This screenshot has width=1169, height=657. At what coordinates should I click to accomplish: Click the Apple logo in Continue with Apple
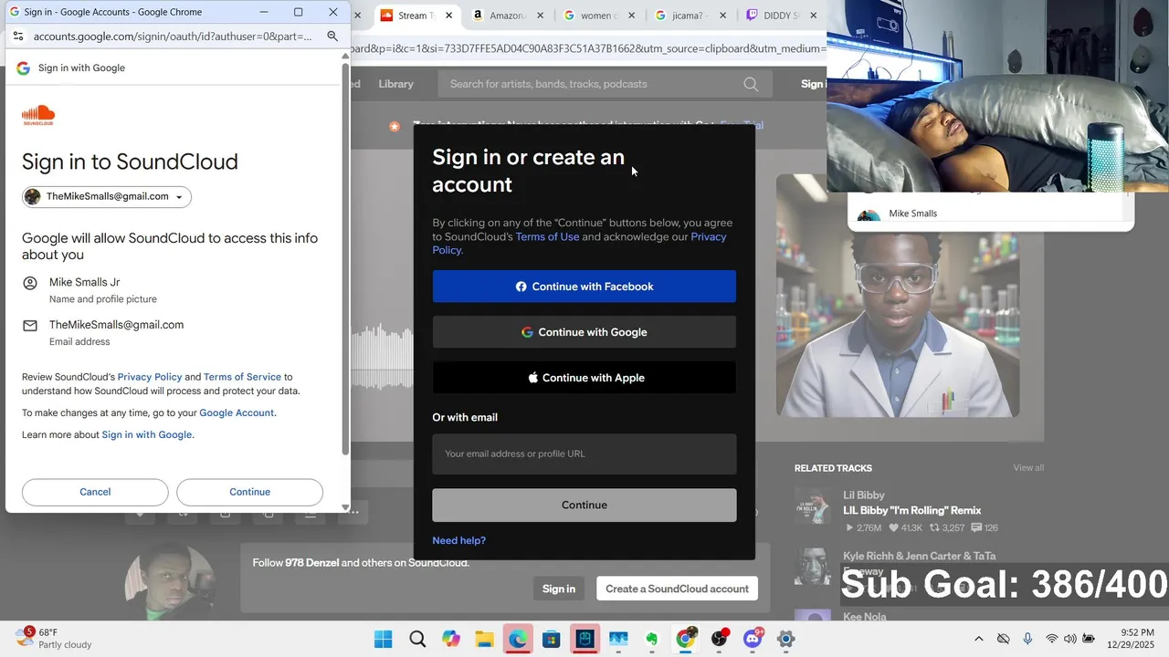pyautogui.click(x=533, y=378)
